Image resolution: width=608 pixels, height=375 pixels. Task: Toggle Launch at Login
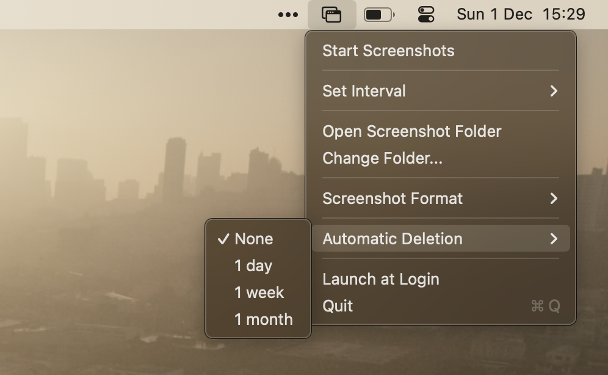point(381,279)
